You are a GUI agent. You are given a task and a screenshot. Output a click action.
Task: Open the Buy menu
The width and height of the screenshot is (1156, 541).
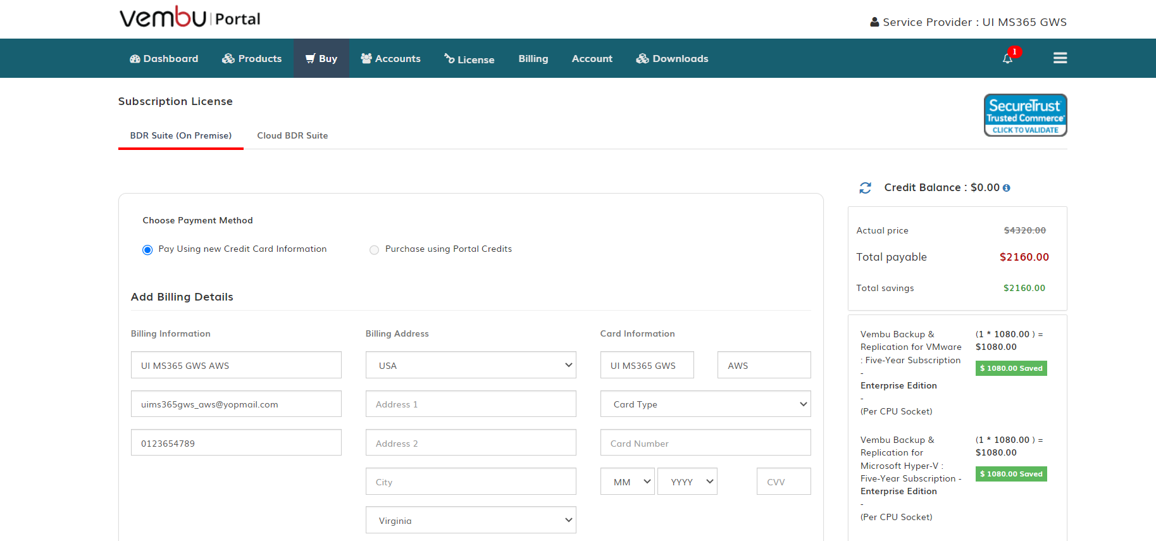click(321, 58)
